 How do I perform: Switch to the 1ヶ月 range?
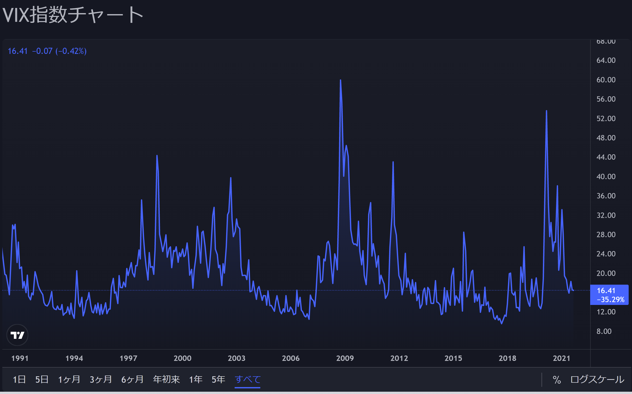pos(69,379)
